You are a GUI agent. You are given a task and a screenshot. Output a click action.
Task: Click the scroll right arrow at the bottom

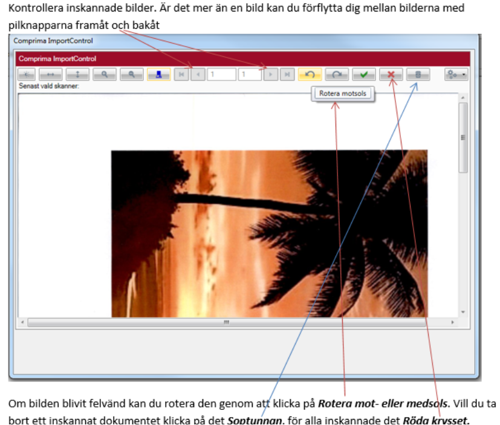coord(452,322)
